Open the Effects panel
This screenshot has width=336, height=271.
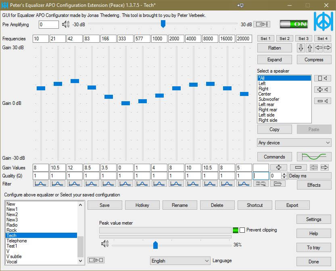313,185
